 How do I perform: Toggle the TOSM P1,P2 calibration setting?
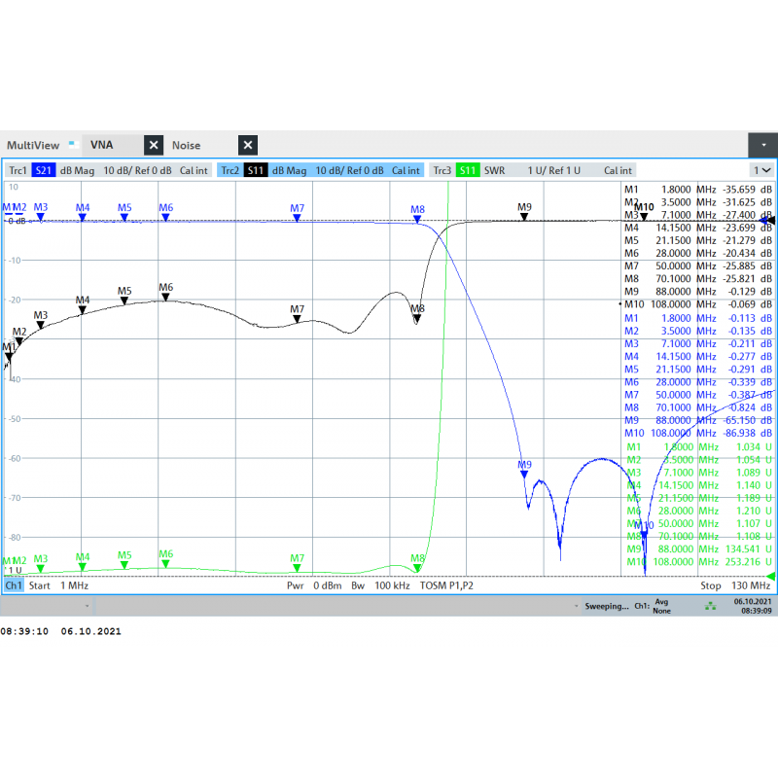[447, 585]
